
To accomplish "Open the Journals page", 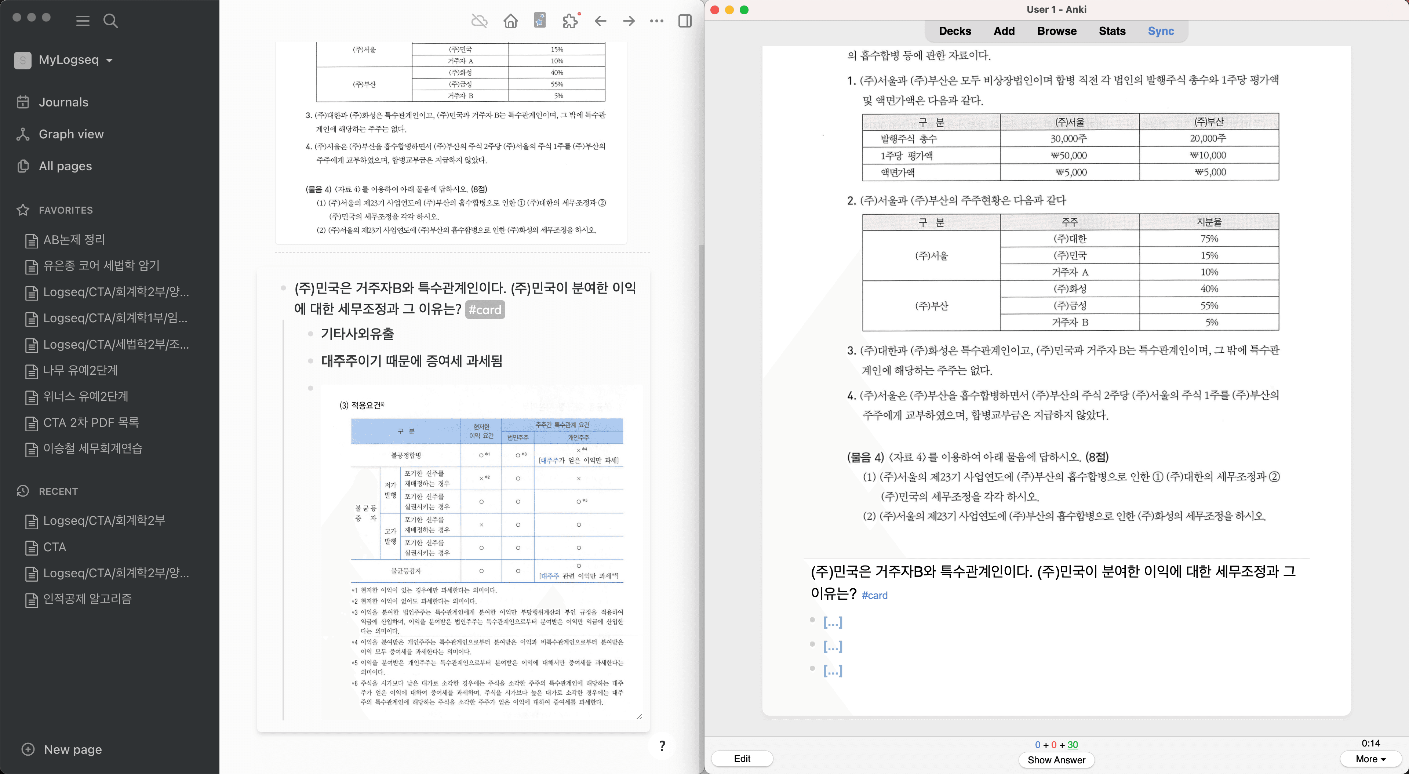I will coord(63,102).
